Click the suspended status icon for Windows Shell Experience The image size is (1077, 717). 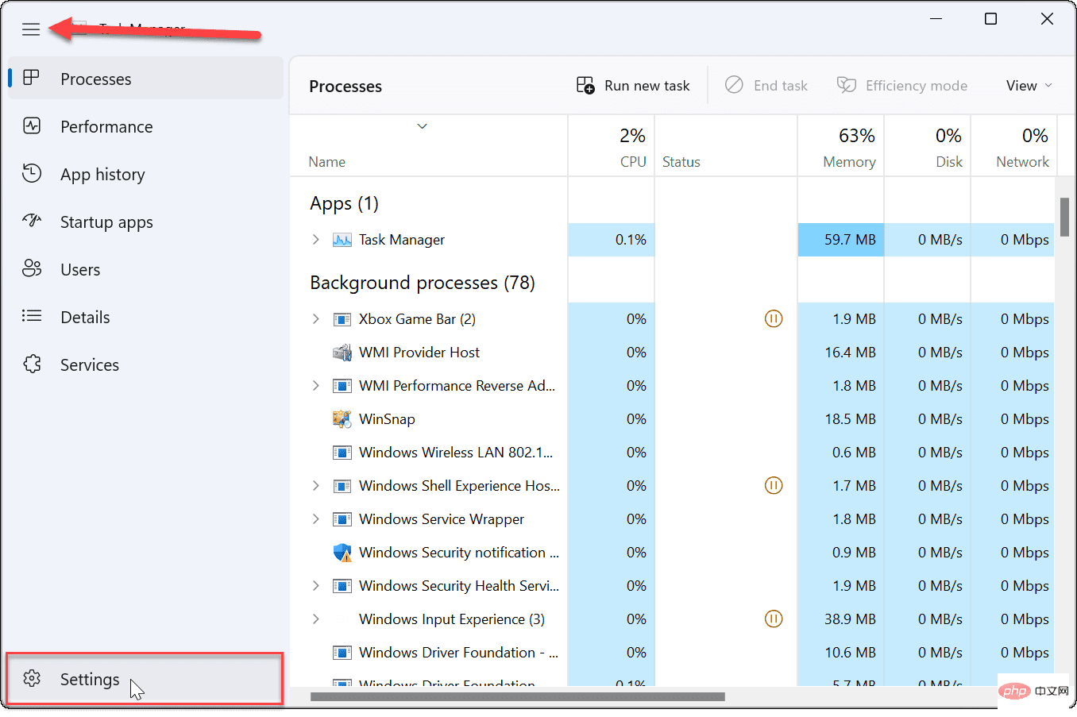[774, 485]
